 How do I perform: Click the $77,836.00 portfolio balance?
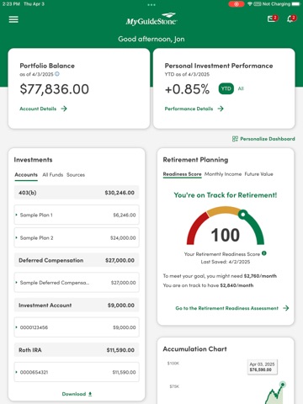[55, 89]
